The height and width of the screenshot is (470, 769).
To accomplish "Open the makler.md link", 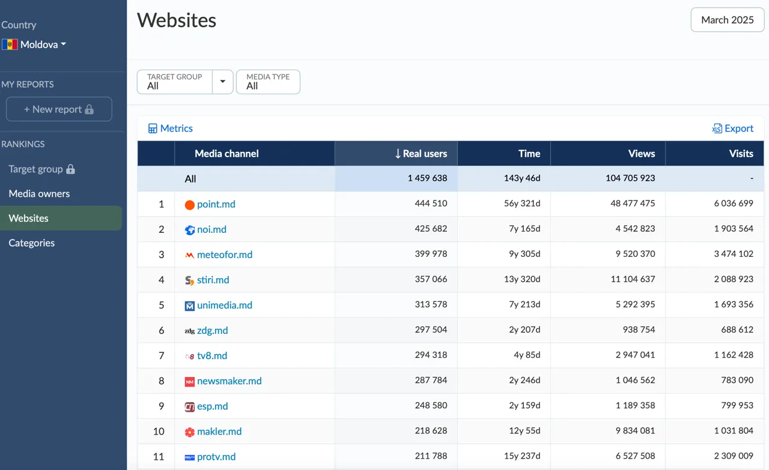I will coord(219,431).
